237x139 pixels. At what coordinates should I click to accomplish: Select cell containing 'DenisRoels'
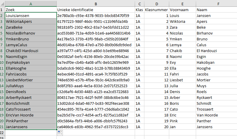click(x=31, y=92)
